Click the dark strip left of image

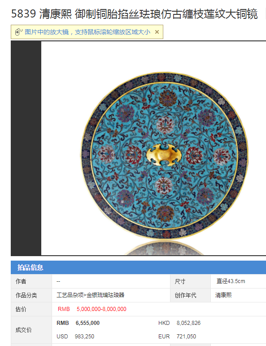26,148
